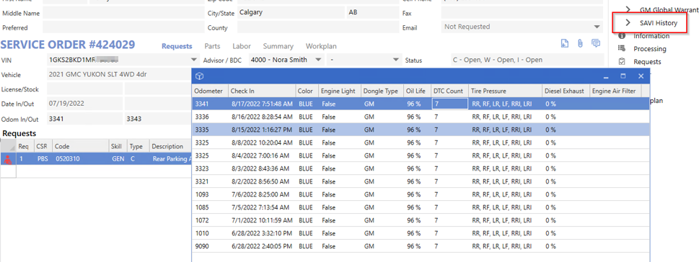Sort by the Engine Air Filter column header
The width and height of the screenshot is (699, 262).
[615, 91]
